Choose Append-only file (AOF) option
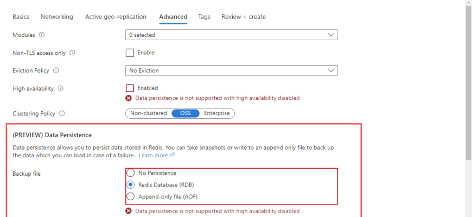This screenshot has height=217, width=472. (x=130, y=196)
